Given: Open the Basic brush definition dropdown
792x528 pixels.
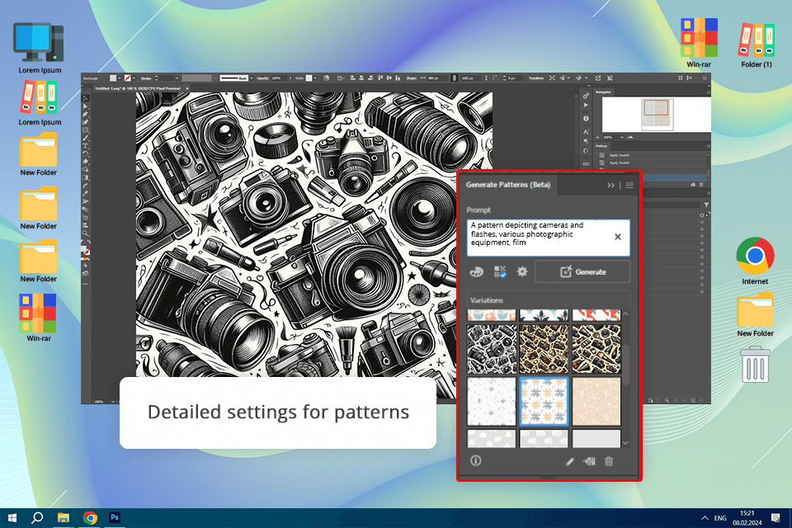Looking at the screenshot, I should 252,78.
